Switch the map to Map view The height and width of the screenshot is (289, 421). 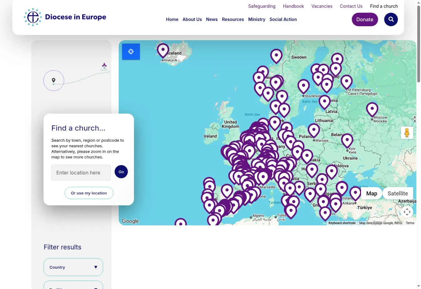click(372, 193)
